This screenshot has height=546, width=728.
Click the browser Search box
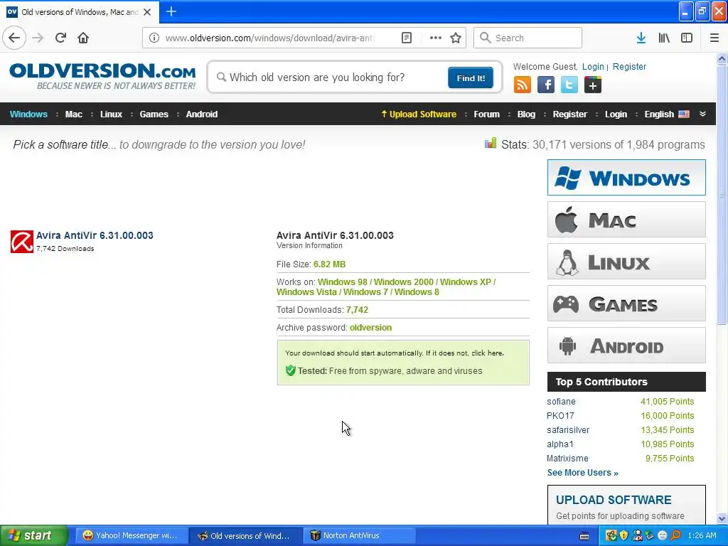[528, 38]
